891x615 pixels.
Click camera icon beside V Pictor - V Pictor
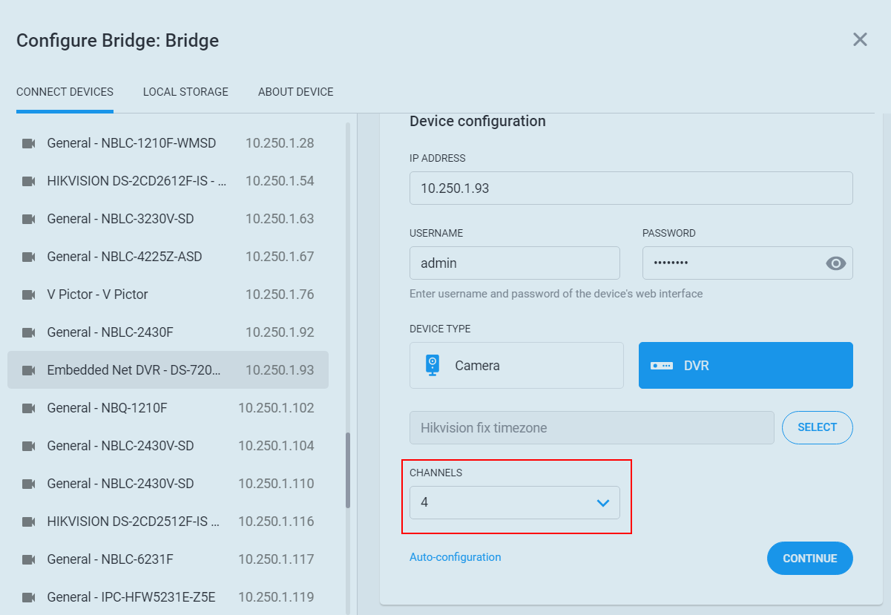coord(29,295)
